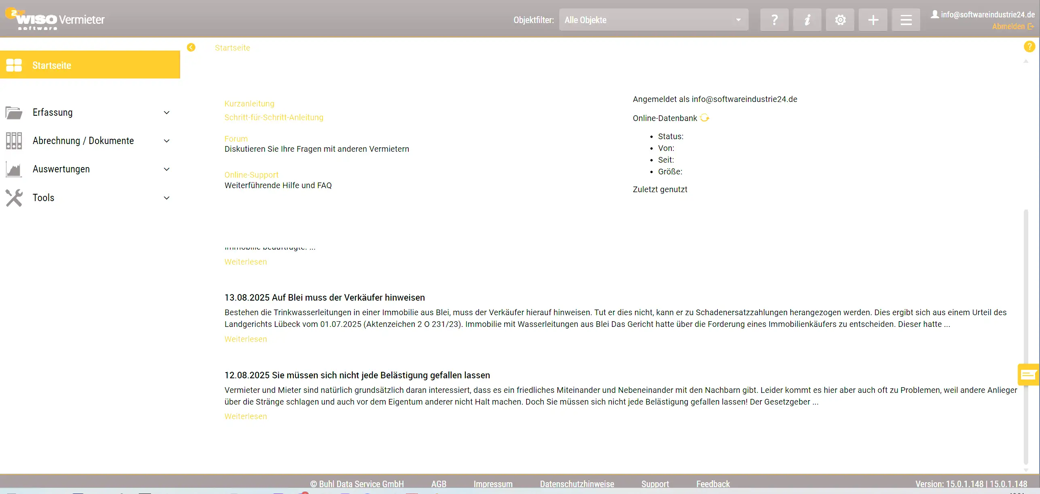Open settings via the gear icon

point(840,20)
